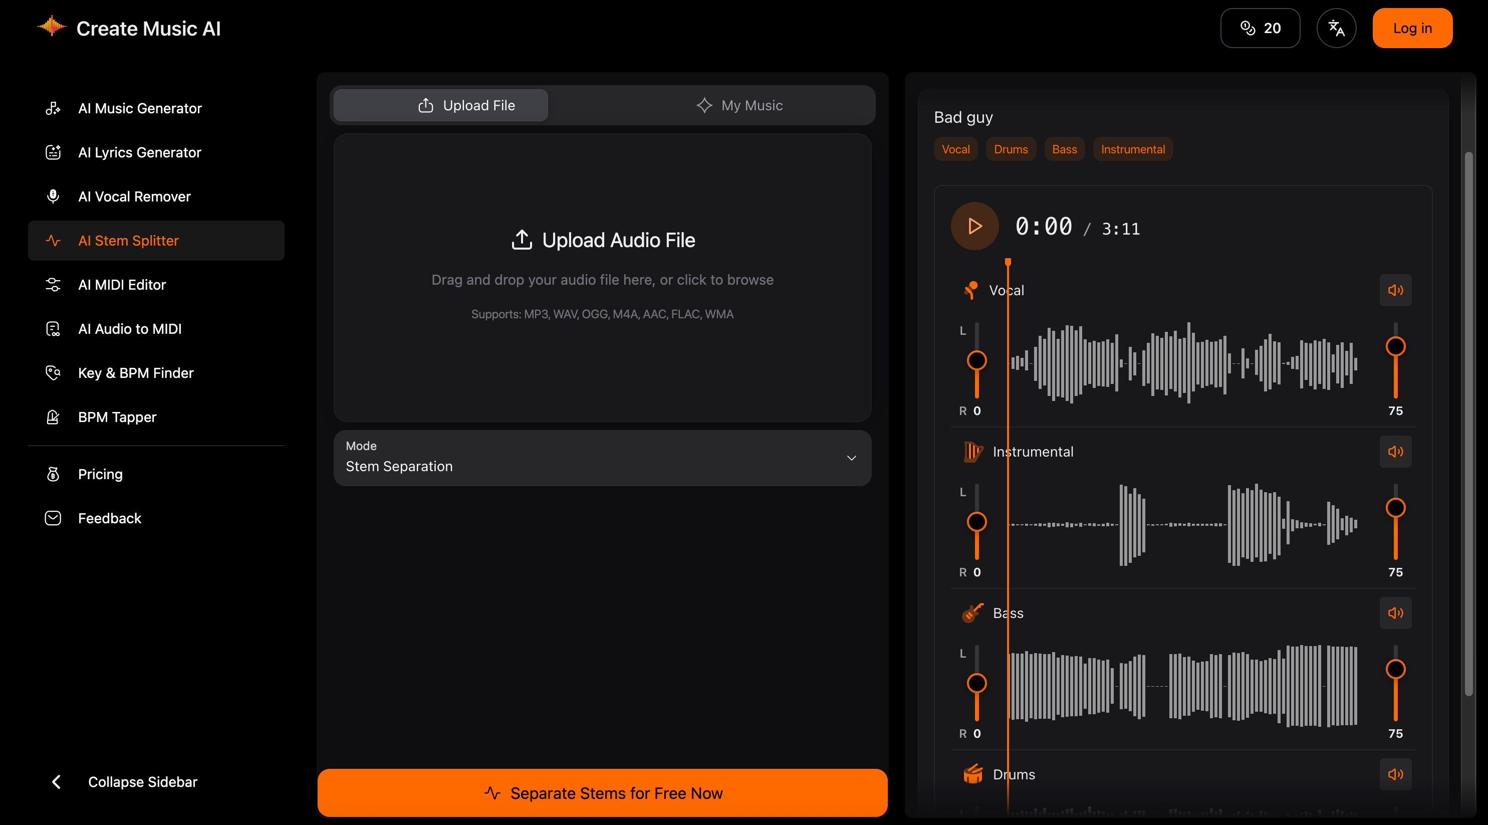The height and width of the screenshot is (825, 1488).
Task: Mute the Bass stem
Action: pos(1396,613)
